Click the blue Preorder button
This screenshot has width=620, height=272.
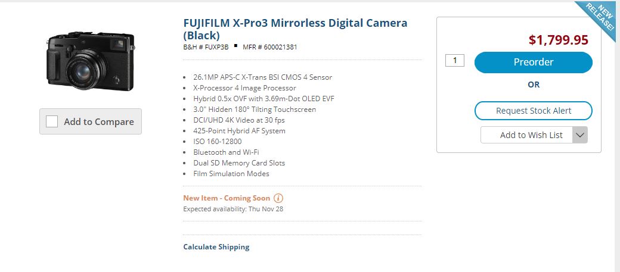533,62
